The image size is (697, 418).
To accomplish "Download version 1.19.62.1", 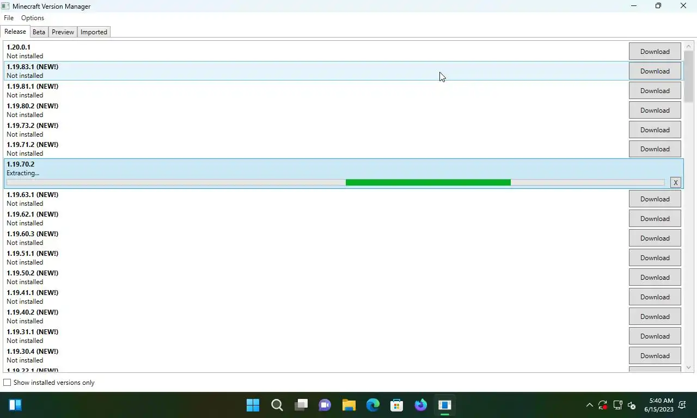I will click(x=655, y=219).
